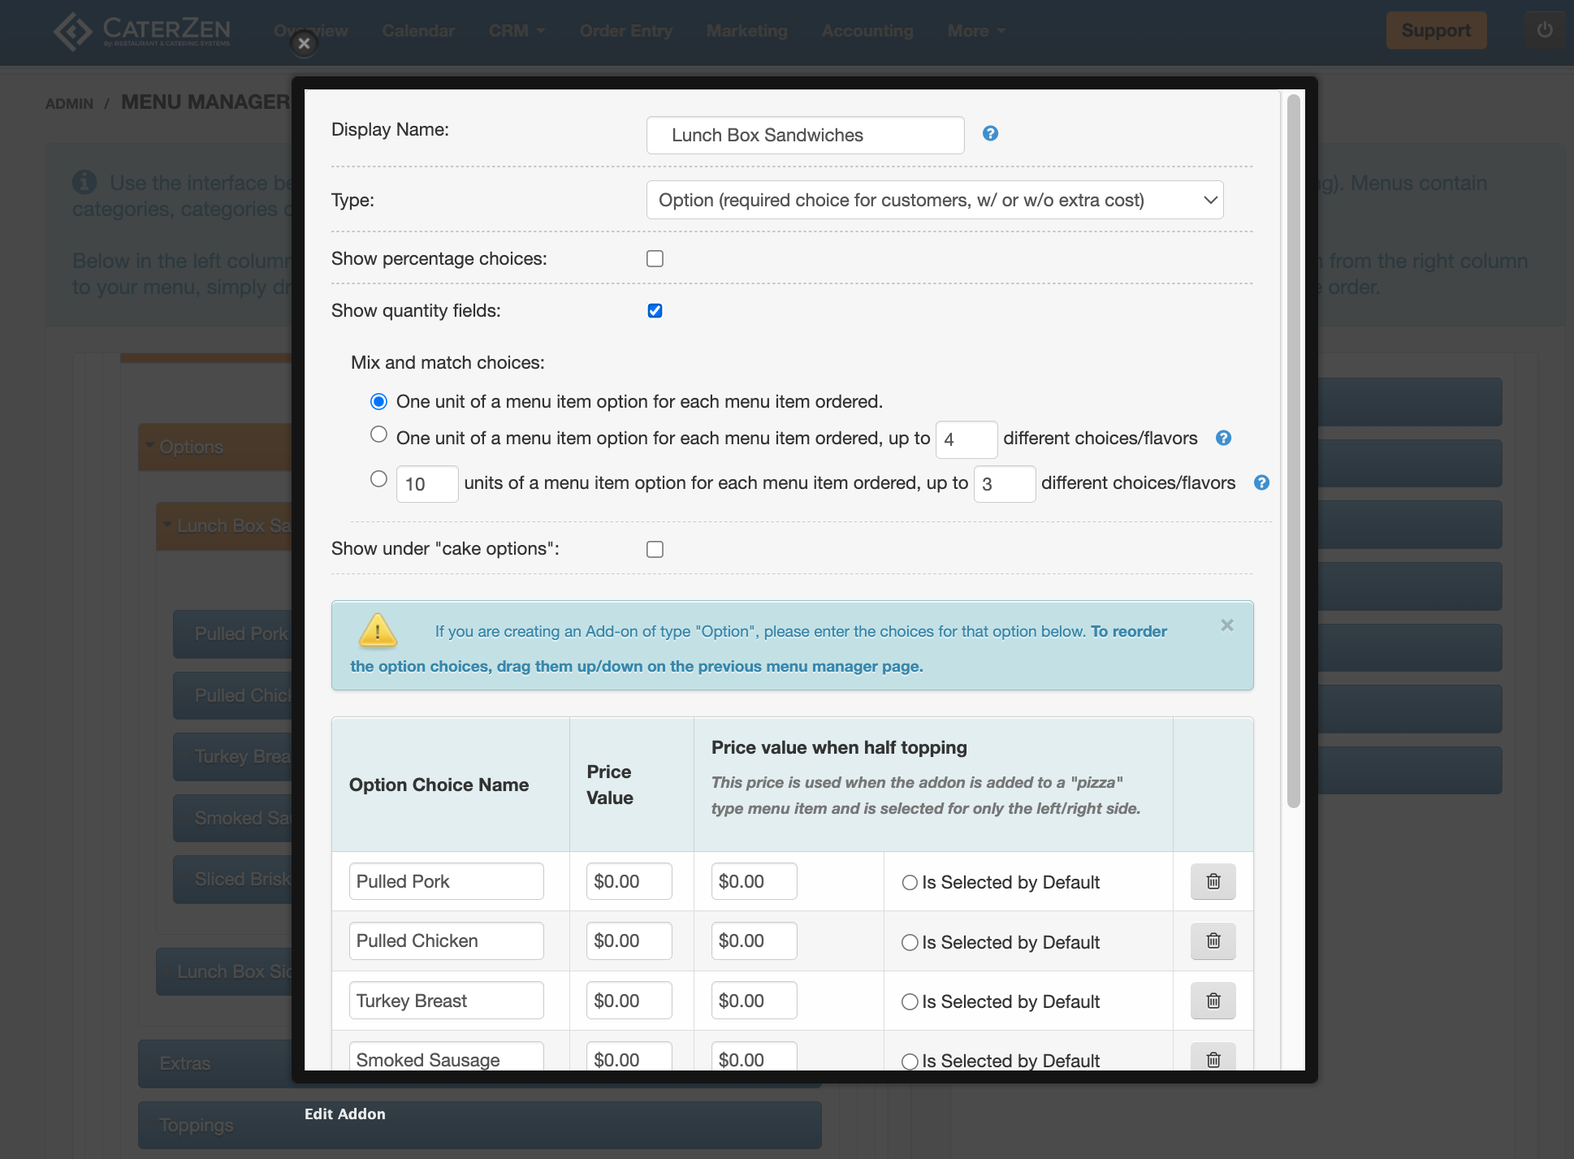Uncheck Show quantity fields checkbox

(x=655, y=311)
